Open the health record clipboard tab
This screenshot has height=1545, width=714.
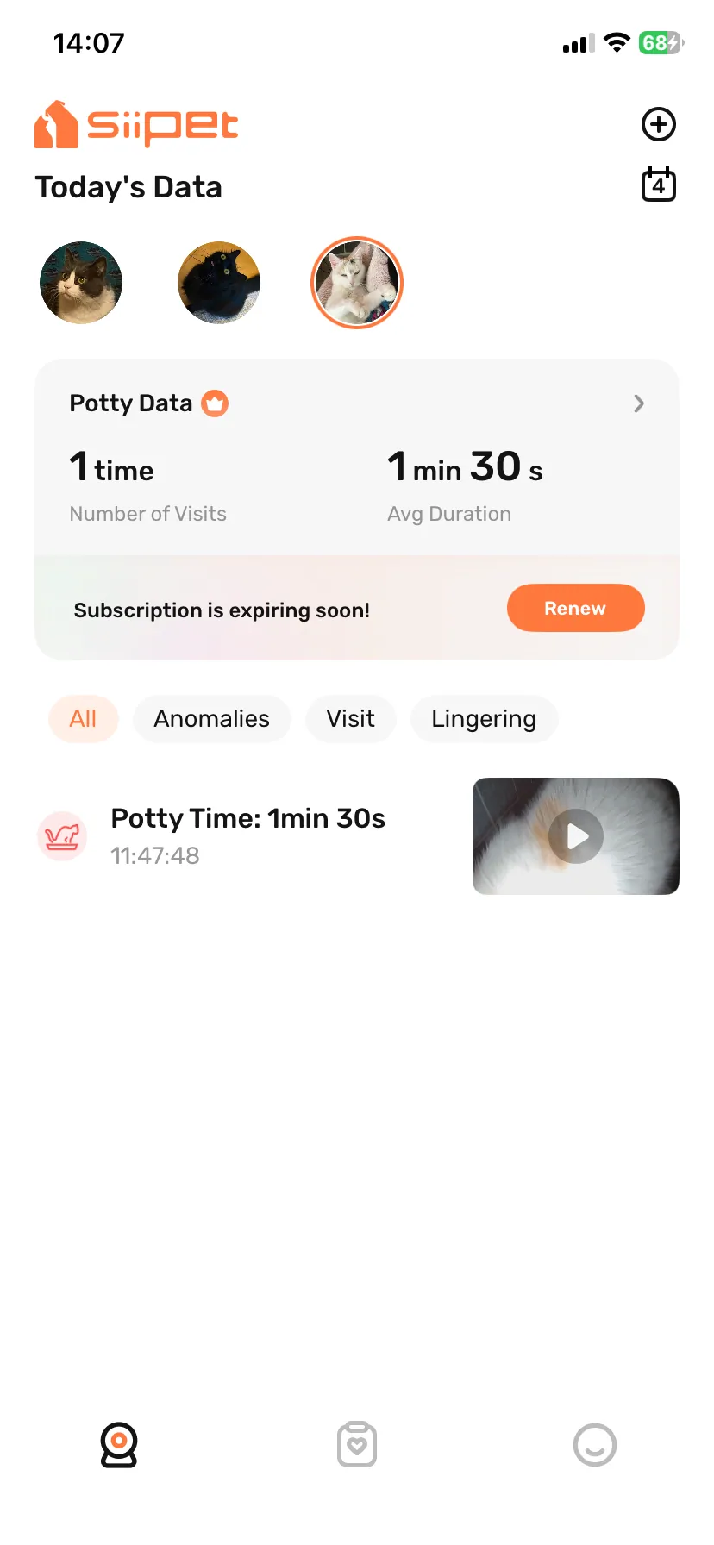point(357,1445)
